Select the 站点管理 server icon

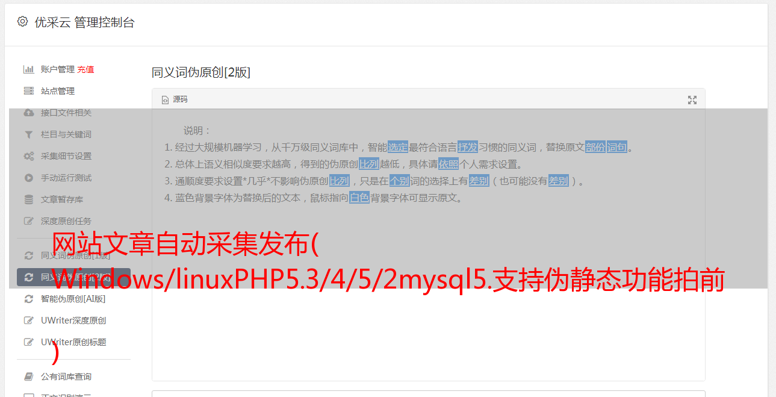(x=28, y=91)
